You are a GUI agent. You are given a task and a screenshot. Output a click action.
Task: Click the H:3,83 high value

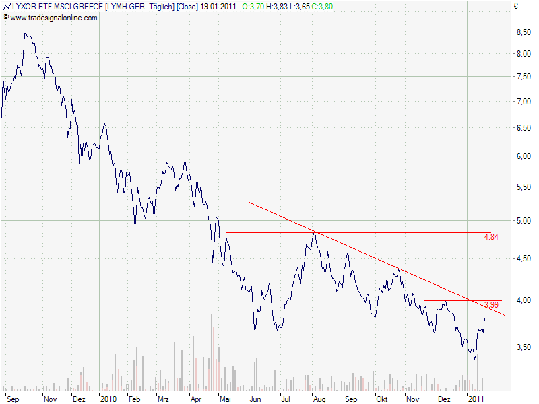point(277,7)
